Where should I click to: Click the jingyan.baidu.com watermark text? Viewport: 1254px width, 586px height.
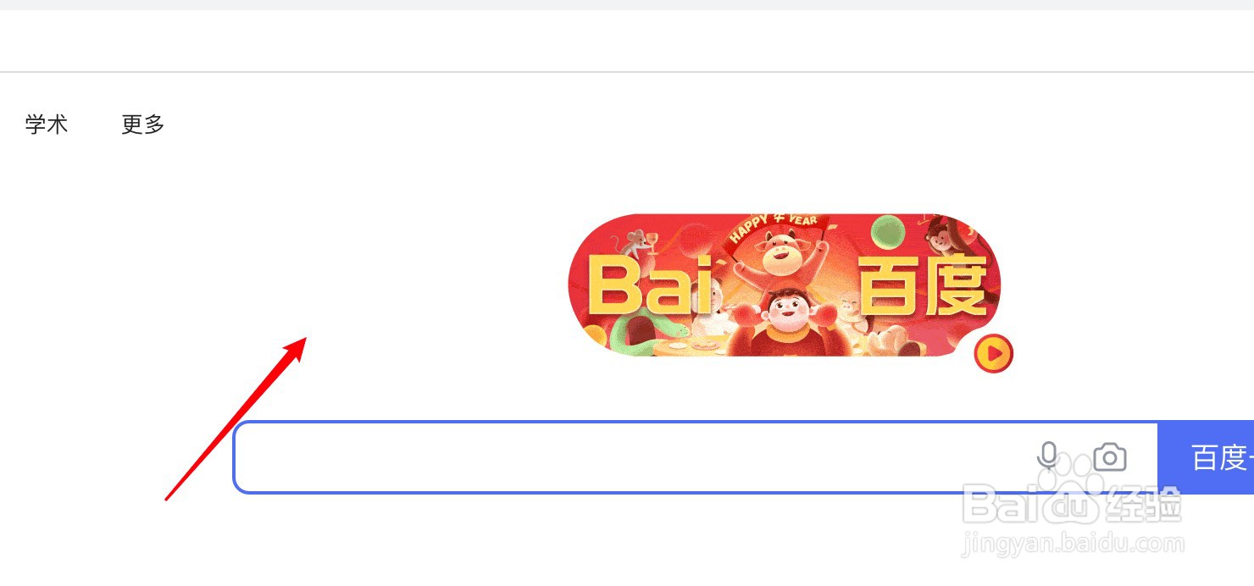point(1073,543)
